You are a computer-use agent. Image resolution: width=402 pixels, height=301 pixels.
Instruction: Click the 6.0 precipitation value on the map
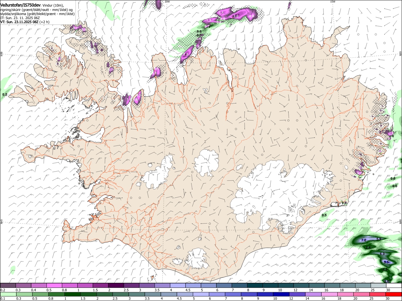pyautogui.click(x=382, y=254)
